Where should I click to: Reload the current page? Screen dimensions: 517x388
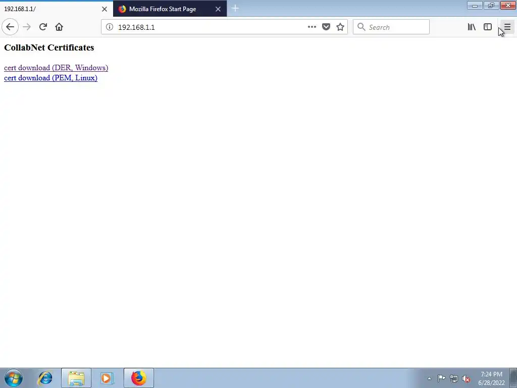pyautogui.click(x=43, y=27)
